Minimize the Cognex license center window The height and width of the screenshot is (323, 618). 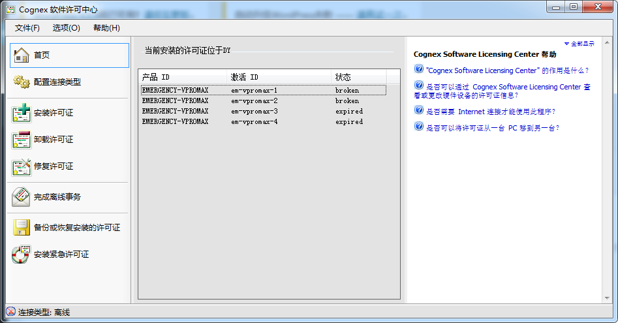coord(556,7)
